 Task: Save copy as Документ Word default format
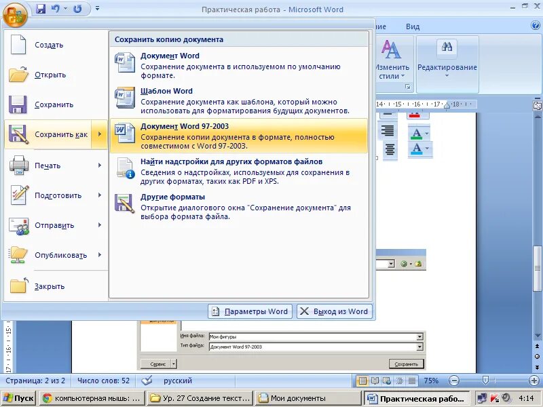[239, 65]
